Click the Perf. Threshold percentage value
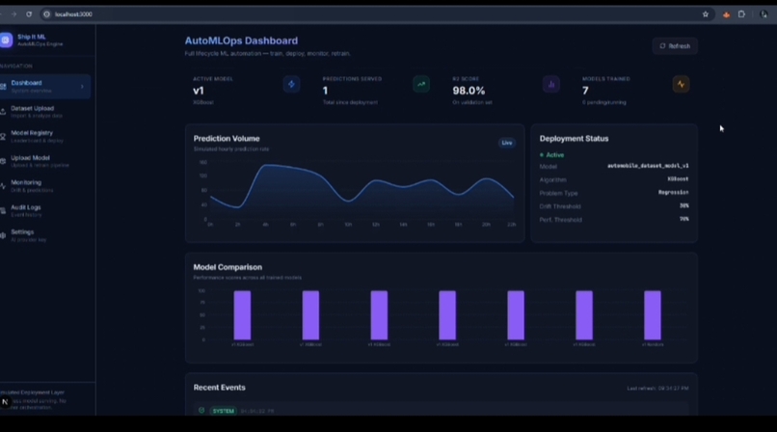 [x=684, y=219]
